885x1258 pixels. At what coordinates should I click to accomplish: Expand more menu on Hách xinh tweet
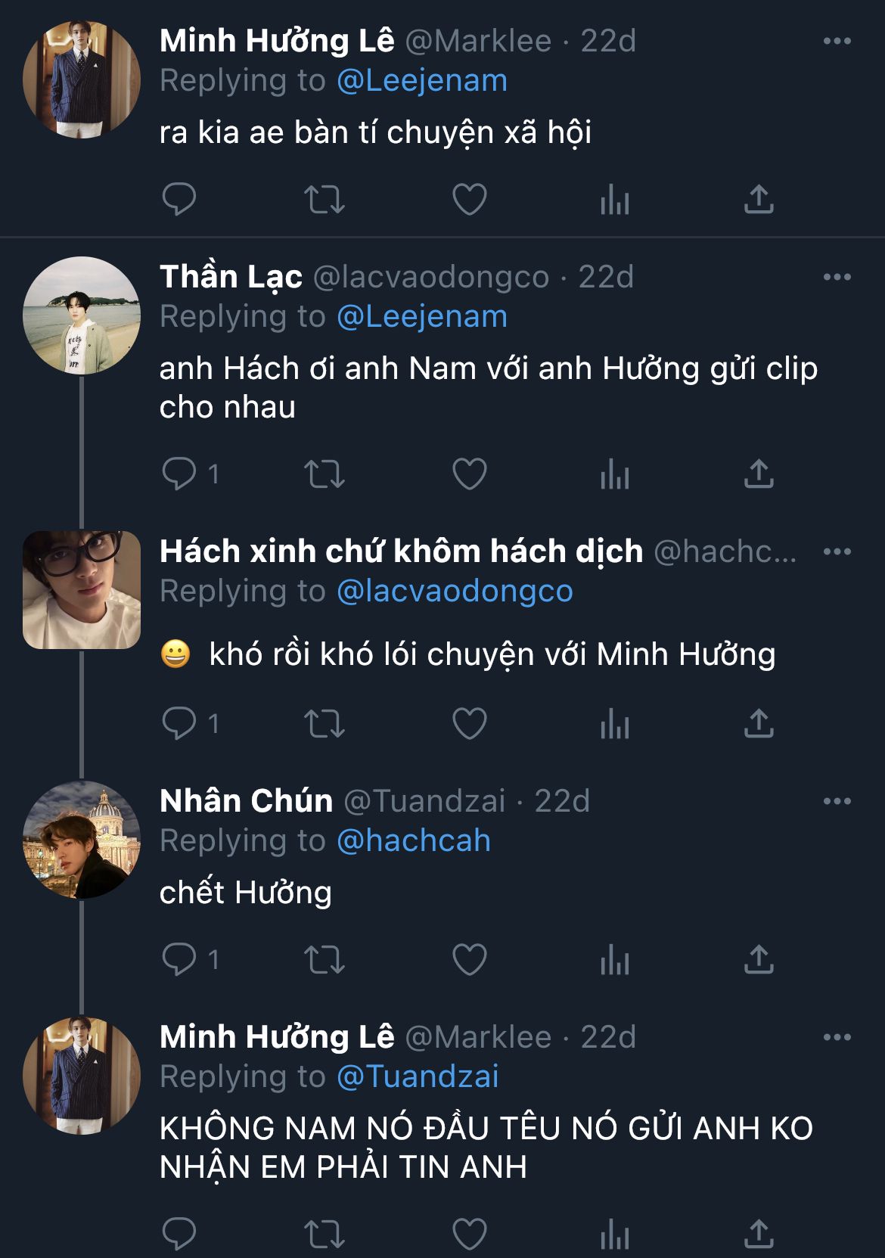[837, 551]
